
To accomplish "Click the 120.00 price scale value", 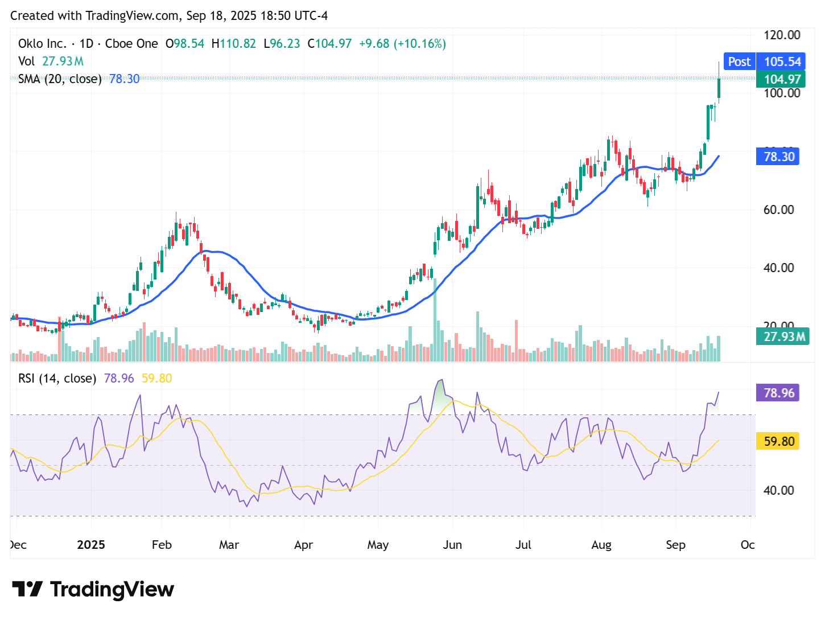I will 782,35.
